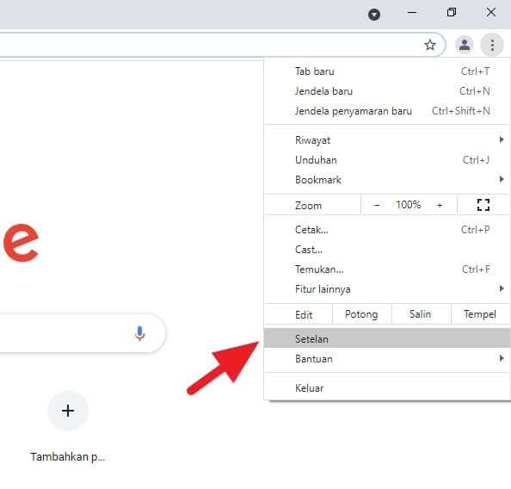Image resolution: width=511 pixels, height=489 pixels.
Task: Open Setelan from the menu
Action: coord(387,338)
